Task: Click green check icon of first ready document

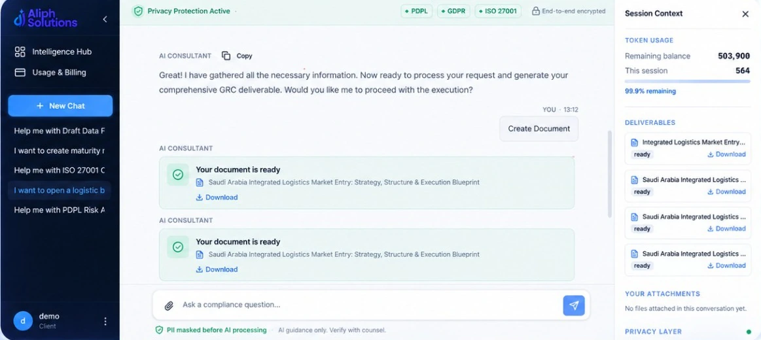Action: (x=178, y=175)
